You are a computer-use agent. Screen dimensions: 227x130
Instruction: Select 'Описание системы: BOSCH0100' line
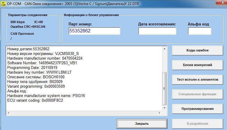(36, 77)
